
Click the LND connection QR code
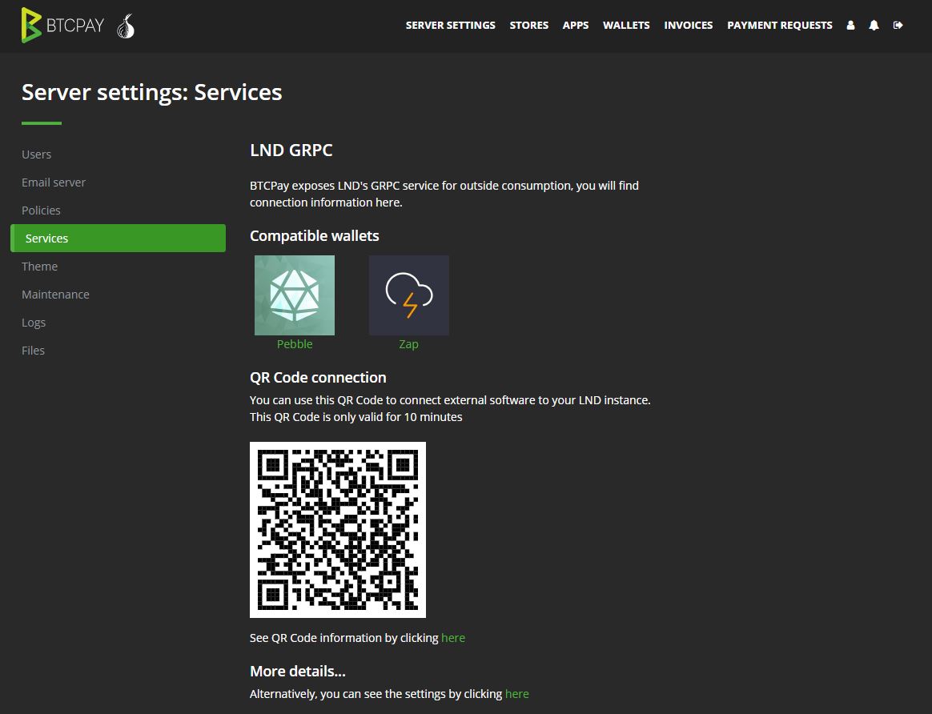pos(338,530)
